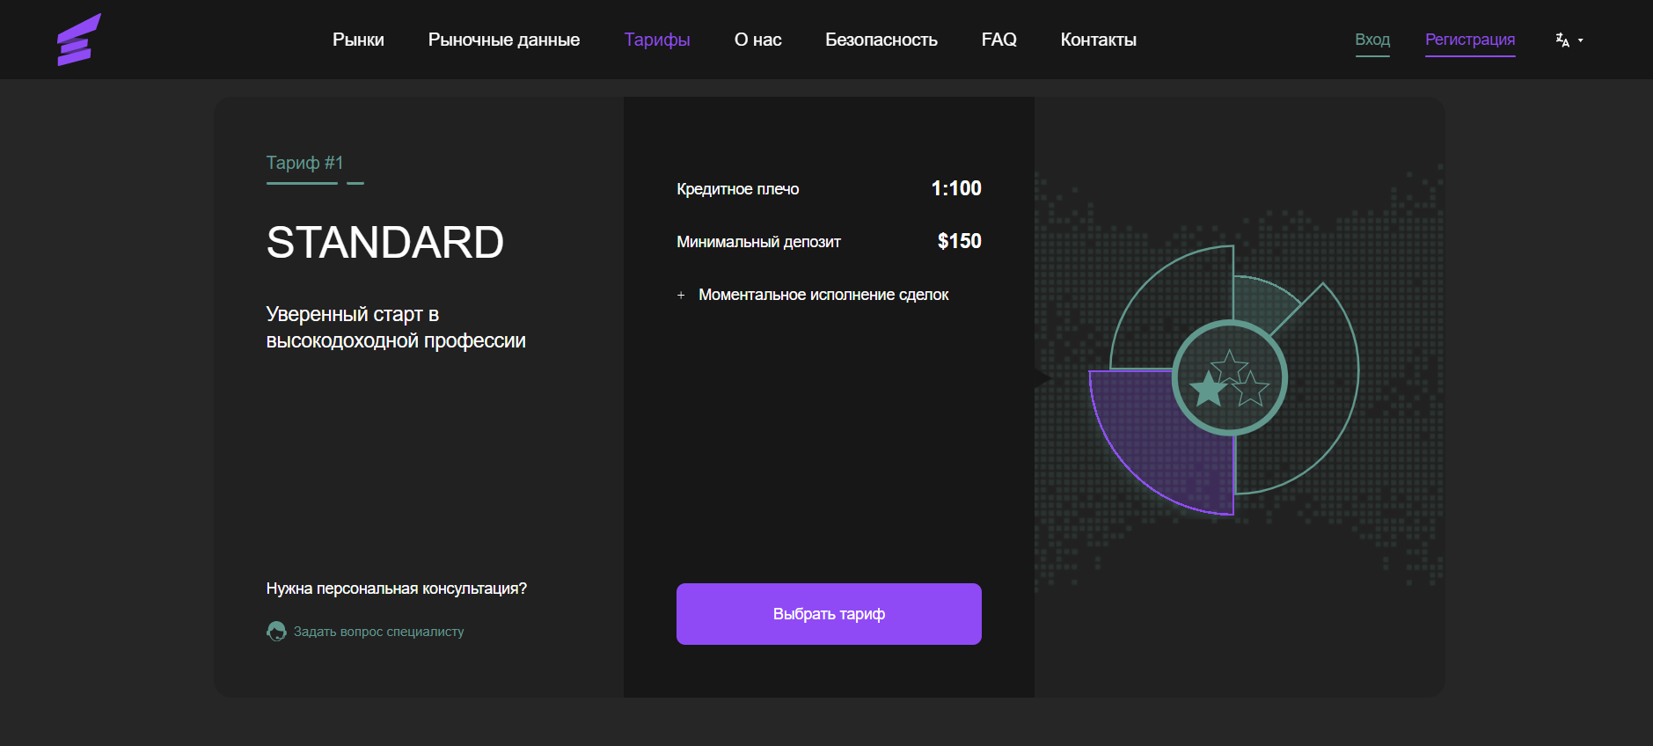The width and height of the screenshot is (1653, 746).
Task: Click the Кредитное плечо label
Action: 738,189
